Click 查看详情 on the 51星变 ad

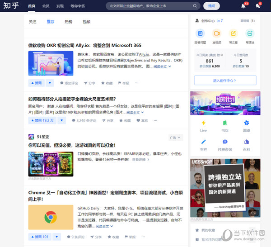140,159
